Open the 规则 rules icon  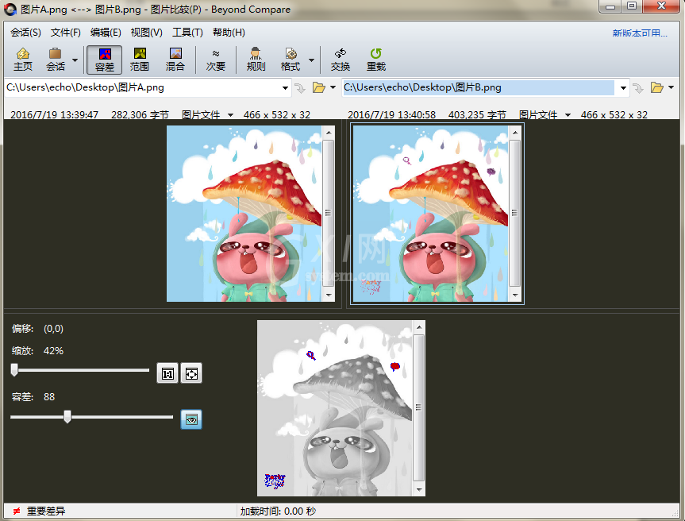tap(256, 60)
